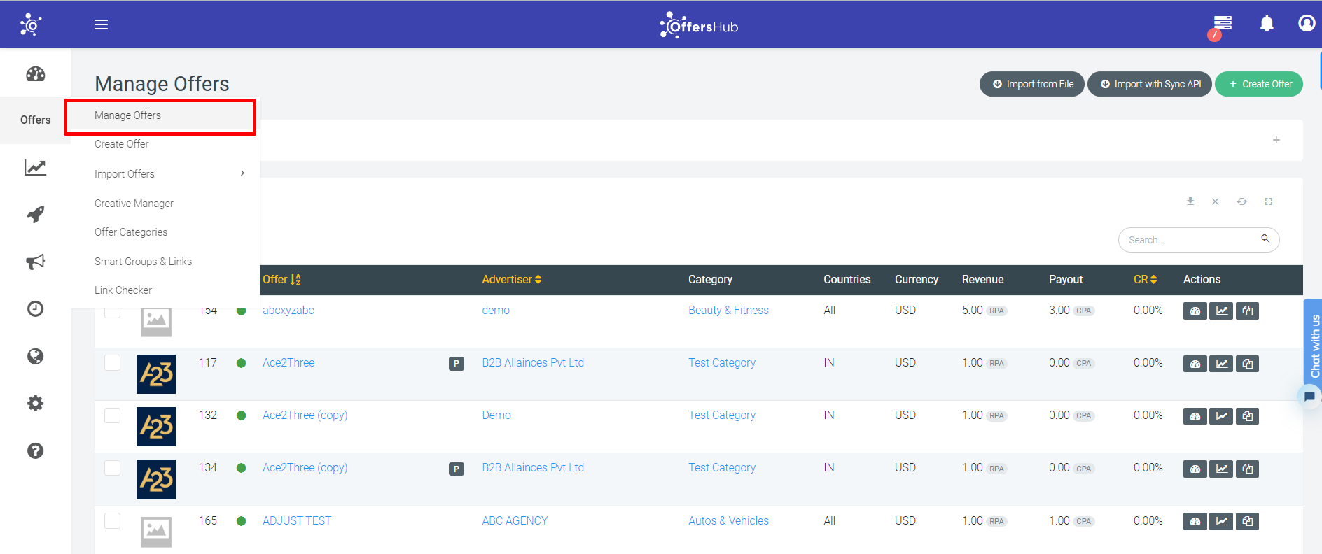Open Creative Manager from the Offers menu
This screenshot has width=1322, height=554.
(x=134, y=204)
